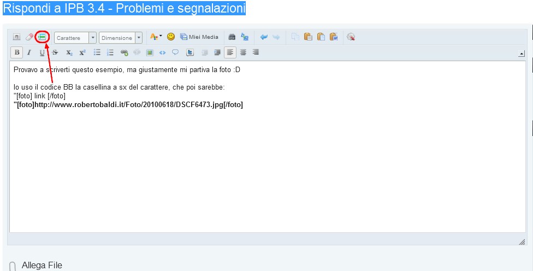
Task: Open Miei Media
Action: pos(199,37)
